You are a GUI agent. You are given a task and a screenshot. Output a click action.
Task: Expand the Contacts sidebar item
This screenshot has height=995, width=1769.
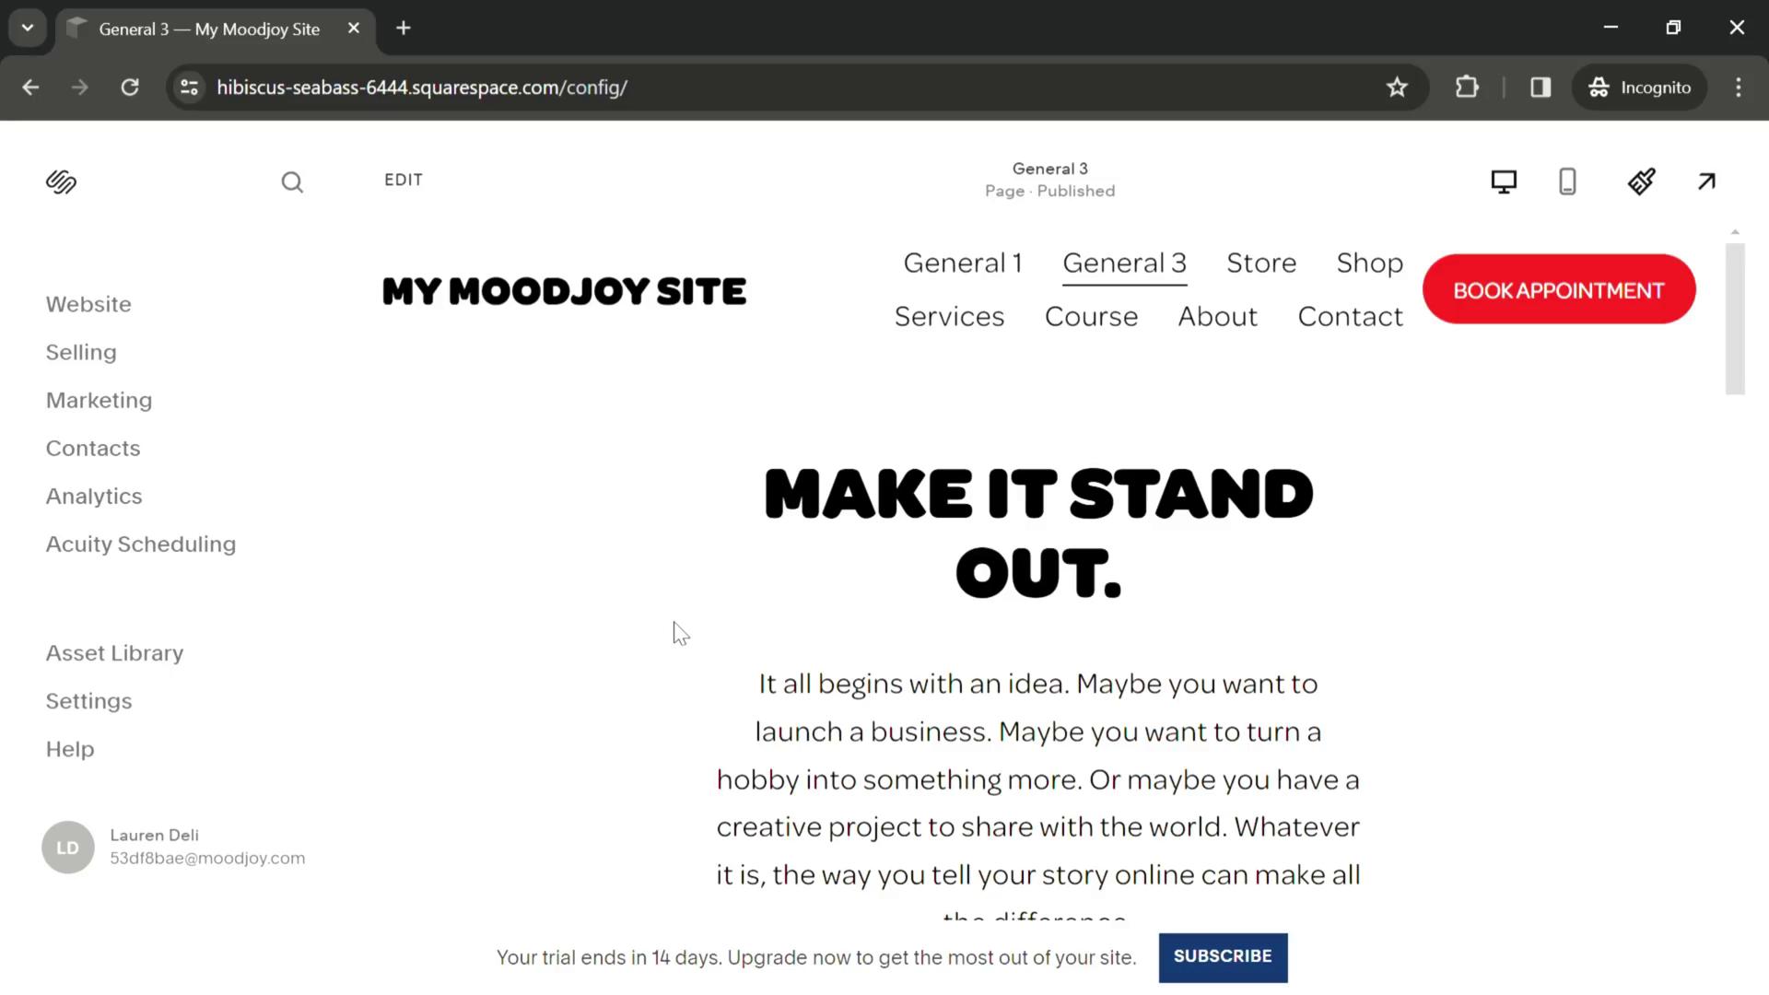tap(92, 447)
